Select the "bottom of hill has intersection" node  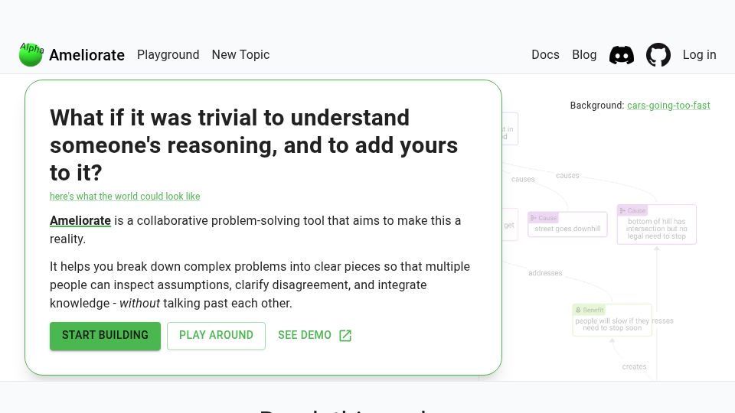click(657, 224)
